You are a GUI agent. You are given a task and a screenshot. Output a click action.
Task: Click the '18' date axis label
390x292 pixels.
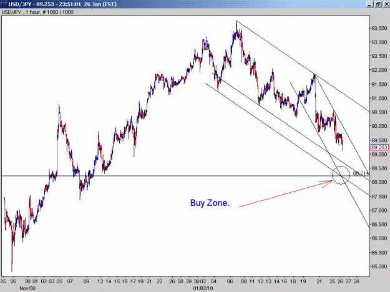[x=293, y=281]
